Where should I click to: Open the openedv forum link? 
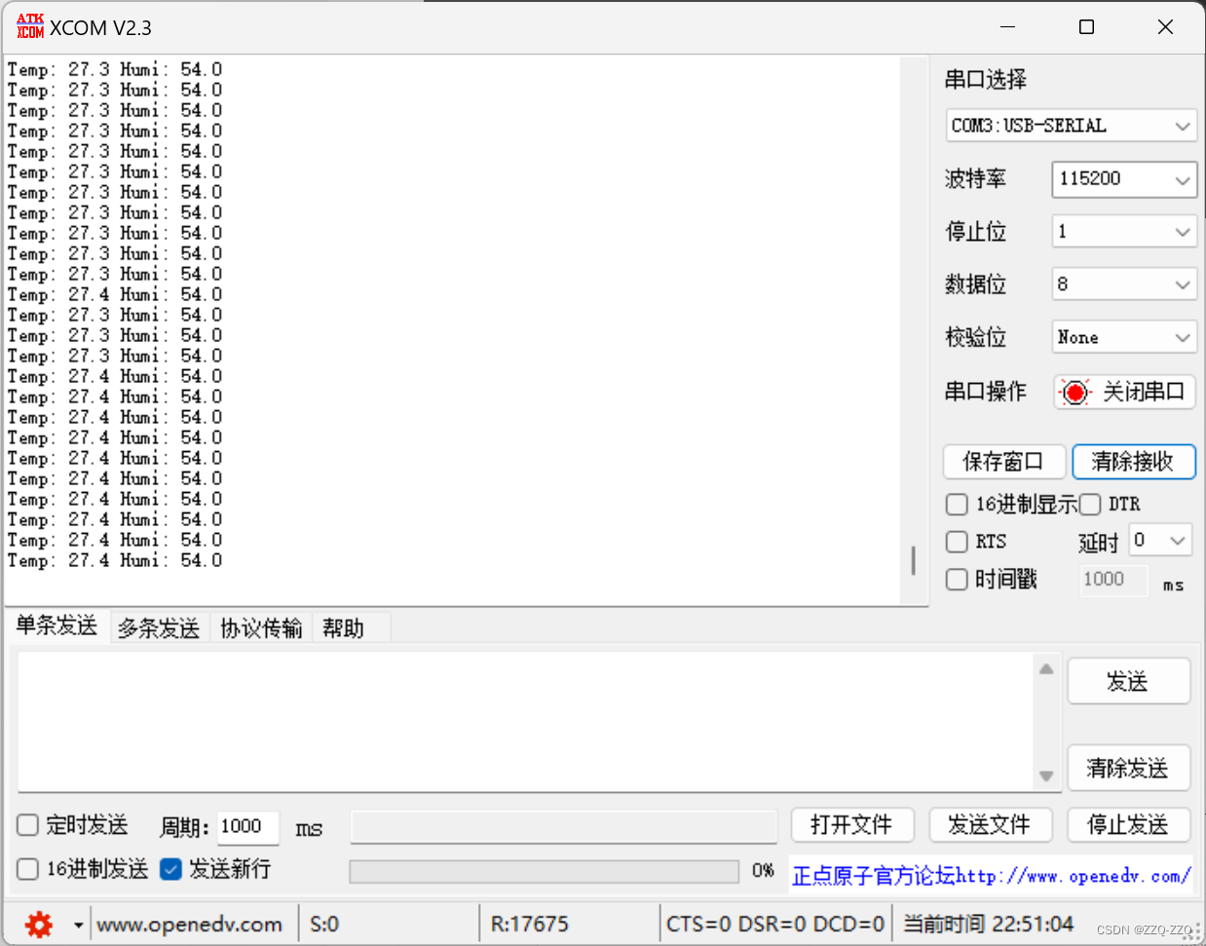(991, 876)
